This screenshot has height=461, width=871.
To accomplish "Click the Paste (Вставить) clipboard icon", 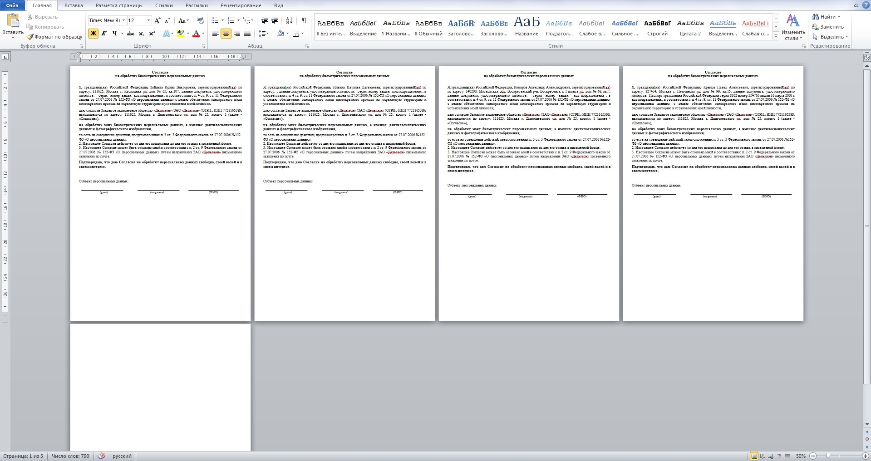I will 13,20.
